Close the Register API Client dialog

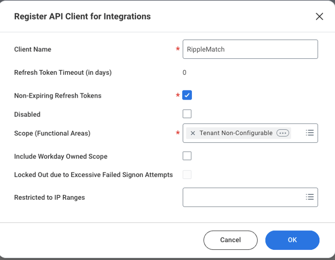pyautogui.click(x=319, y=17)
